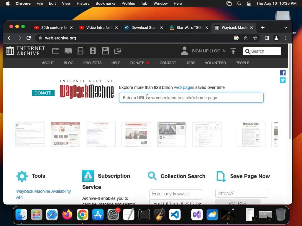
Task: Click the Archive-It Subscription Service icon
Action: click(x=88, y=176)
